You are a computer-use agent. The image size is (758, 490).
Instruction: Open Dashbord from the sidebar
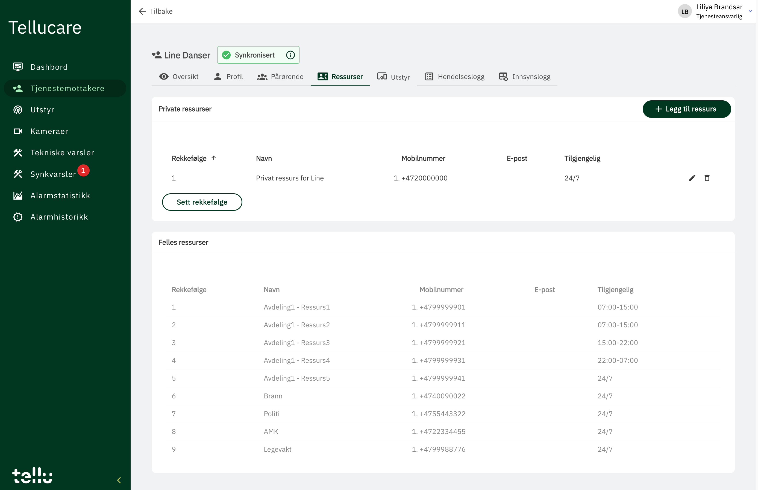(x=49, y=67)
